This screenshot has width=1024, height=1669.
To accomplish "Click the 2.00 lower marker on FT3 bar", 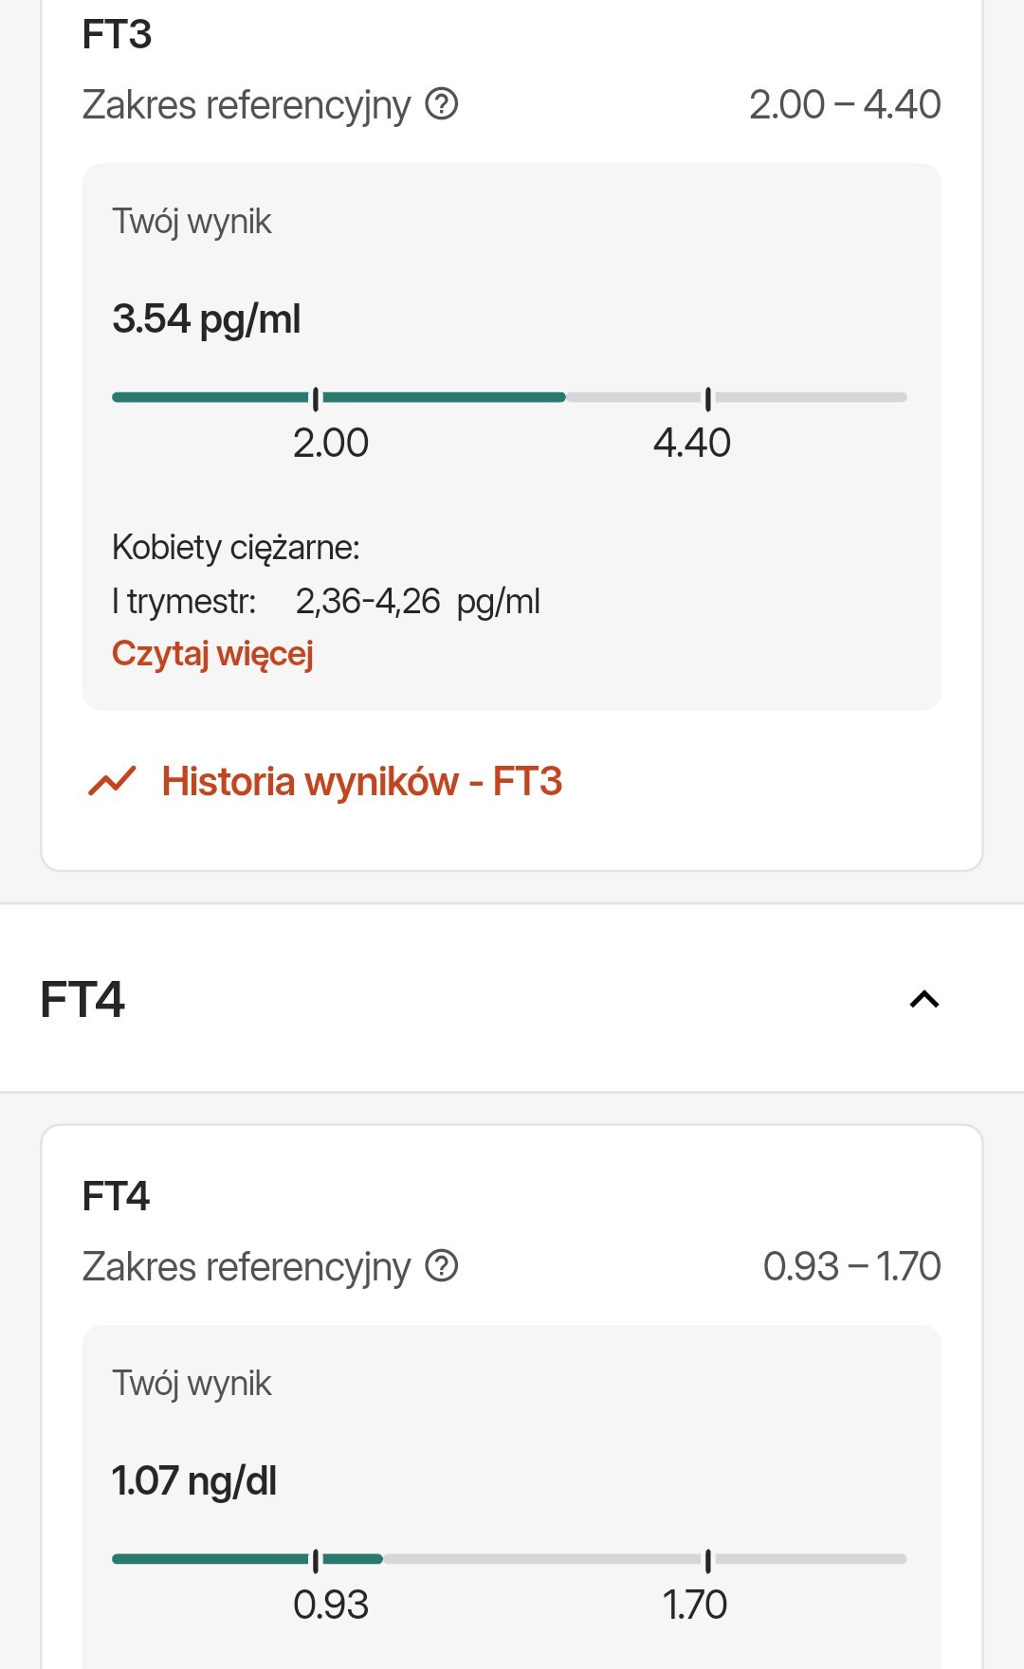I will point(316,399).
